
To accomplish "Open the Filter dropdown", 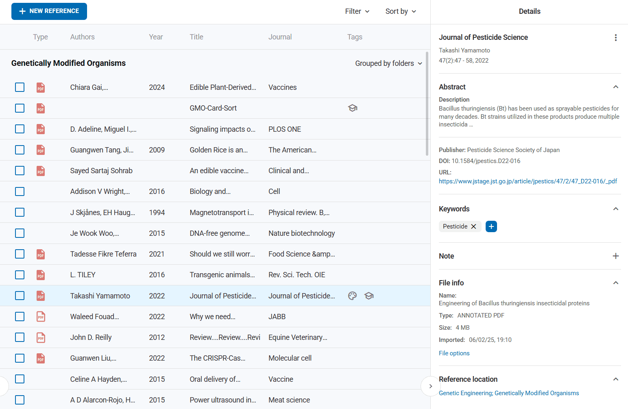I will [x=357, y=11].
